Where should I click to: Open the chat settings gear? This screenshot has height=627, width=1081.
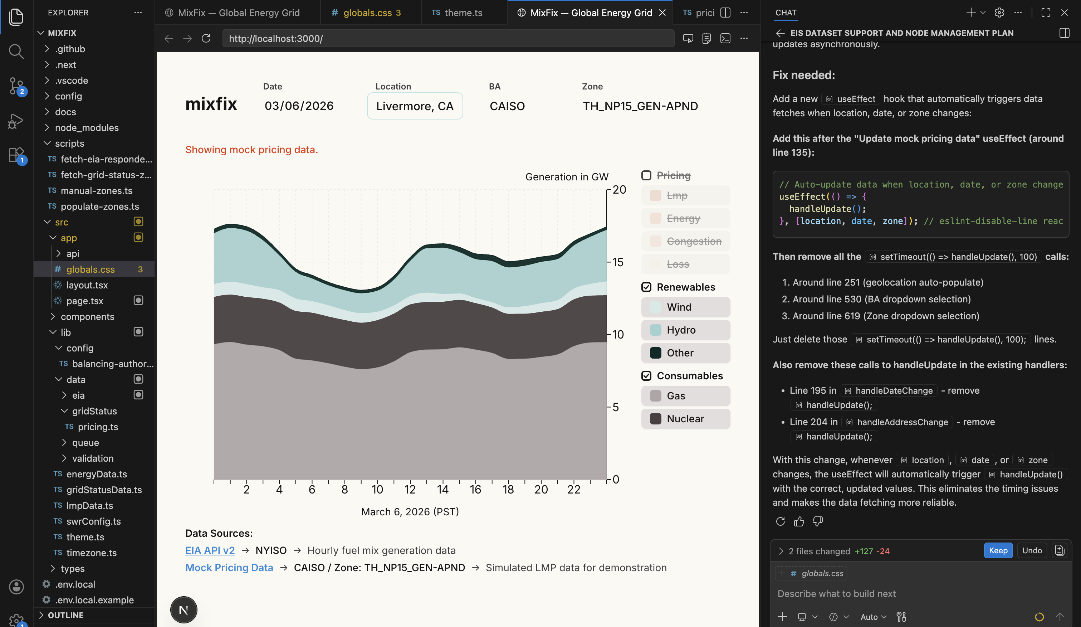[999, 13]
